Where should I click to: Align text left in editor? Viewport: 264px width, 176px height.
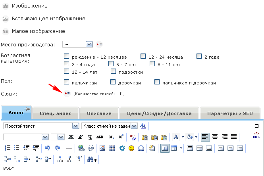pos(204,137)
